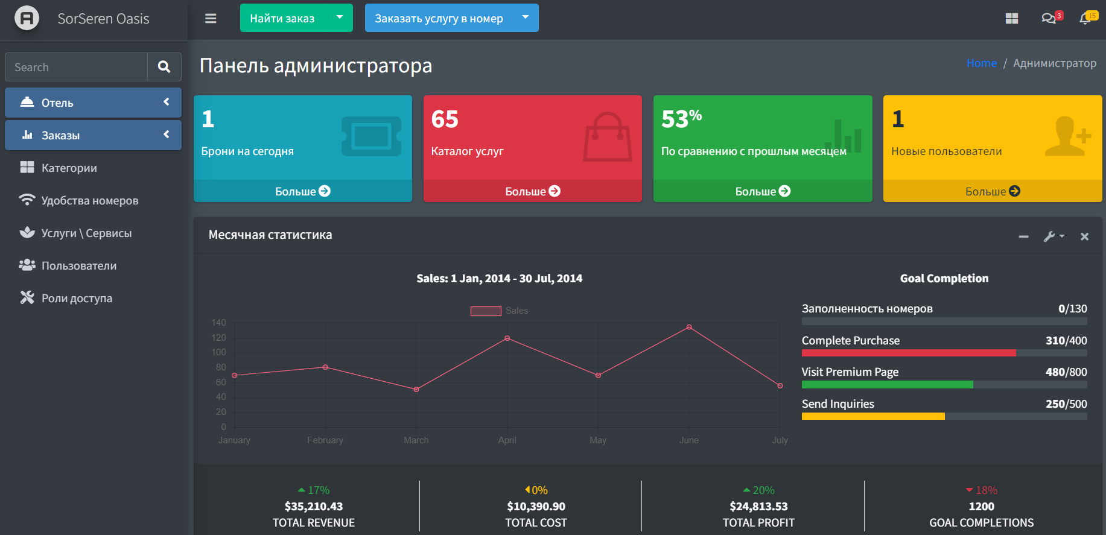The width and height of the screenshot is (1106, 535).
Task: Click Больше on the Каталог услуг card
Action: (x=532, y=191)
